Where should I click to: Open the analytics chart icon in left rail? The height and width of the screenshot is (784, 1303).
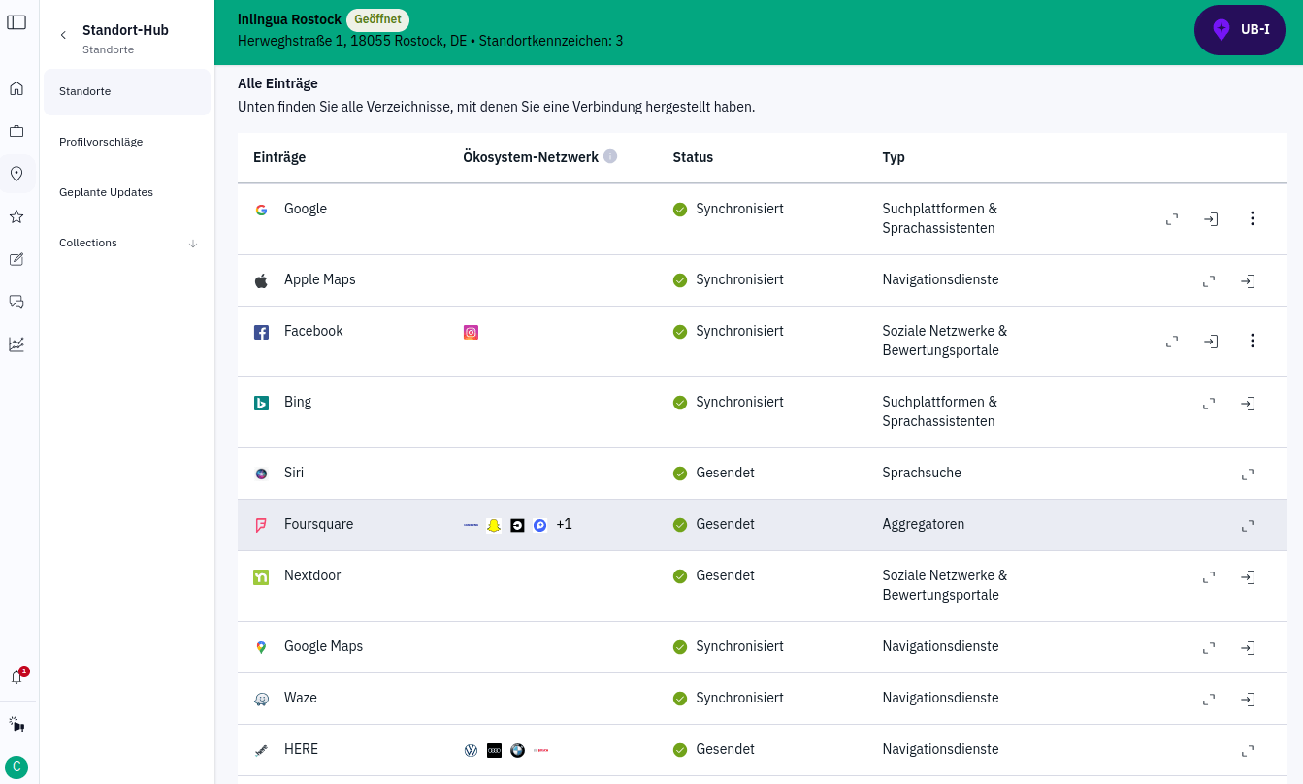[16, 344]
